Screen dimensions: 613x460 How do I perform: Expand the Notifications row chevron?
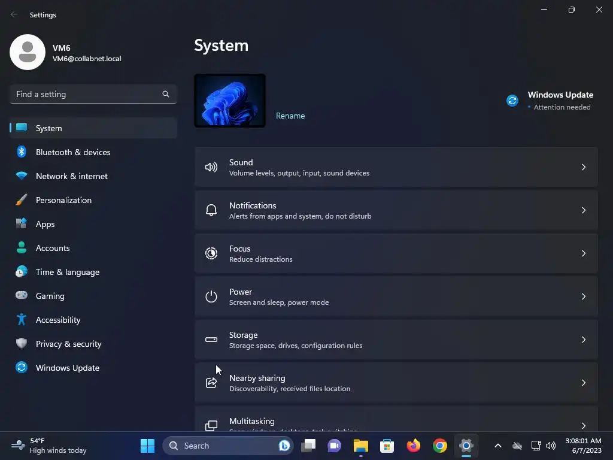point(583,210)
